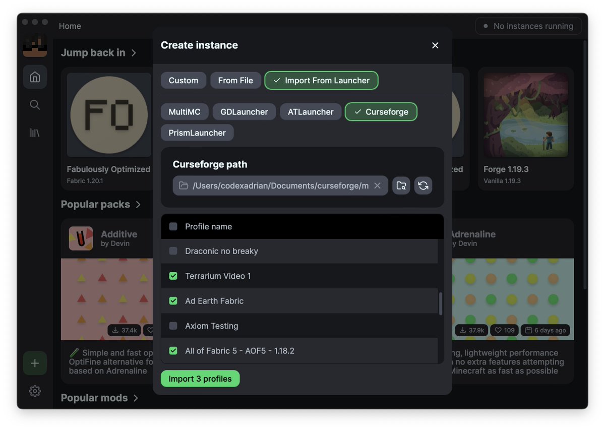Toggle the Profile name select-all checkbox
Screen dimensions: 605x430
173,227
